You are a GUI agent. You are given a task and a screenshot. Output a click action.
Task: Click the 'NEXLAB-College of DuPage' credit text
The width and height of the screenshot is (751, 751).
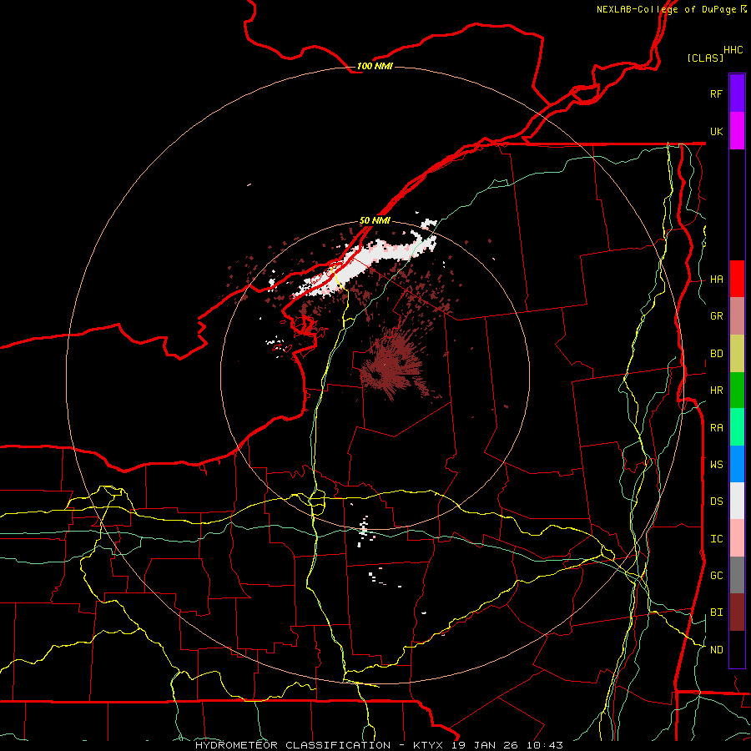pos(666,9)
